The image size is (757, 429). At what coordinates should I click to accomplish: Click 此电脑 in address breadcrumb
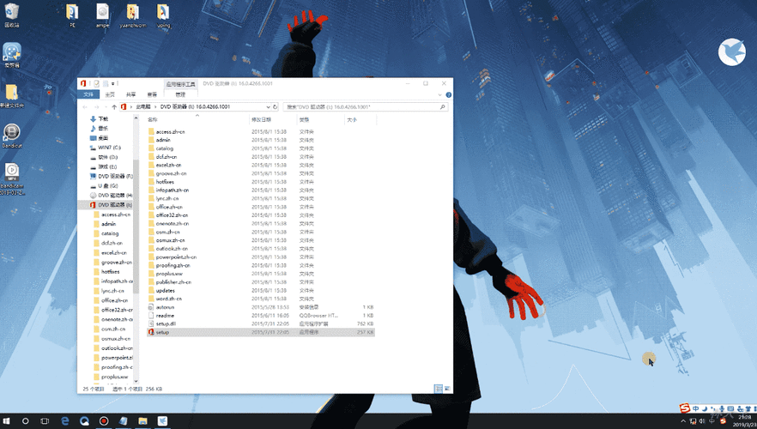(x=142, y=106)
